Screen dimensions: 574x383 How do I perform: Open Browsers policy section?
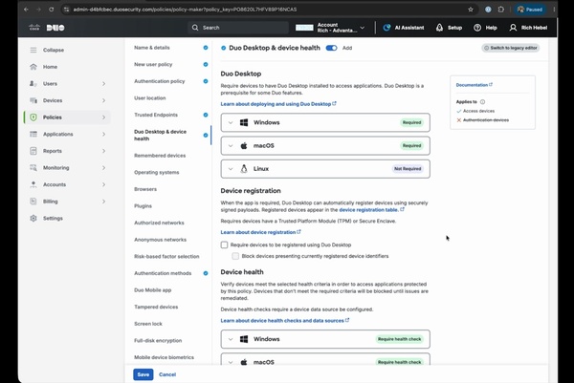(145, 189)
